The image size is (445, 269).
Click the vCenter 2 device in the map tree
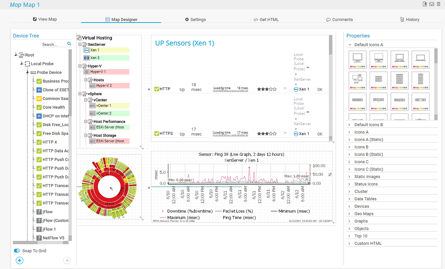click(x=110, y=114)
